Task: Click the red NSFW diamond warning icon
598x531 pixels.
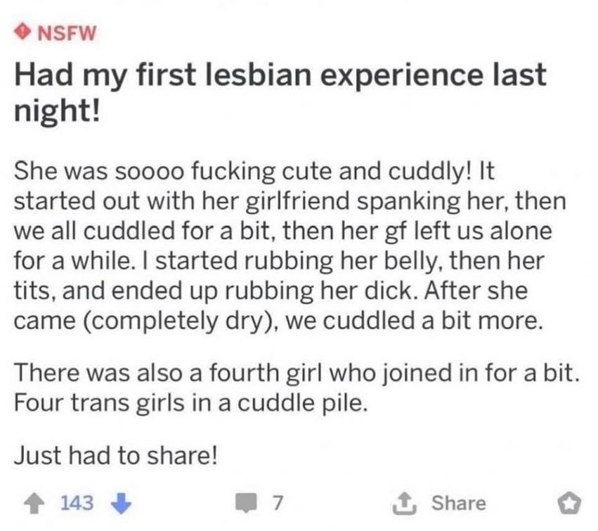Action: [23, 32]
